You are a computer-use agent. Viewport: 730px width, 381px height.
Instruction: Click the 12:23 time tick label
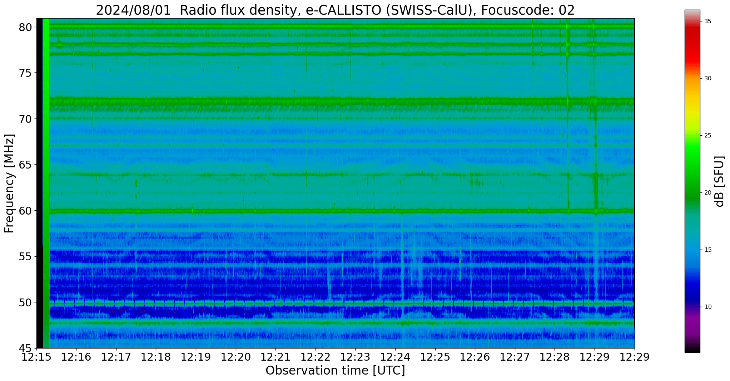click(x=355, y=357)
